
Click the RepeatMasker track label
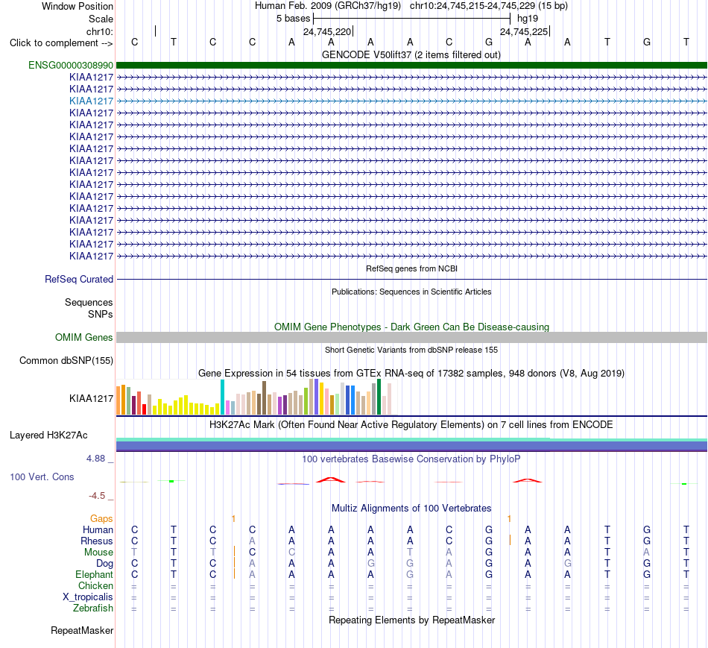[x=82, y=630]
